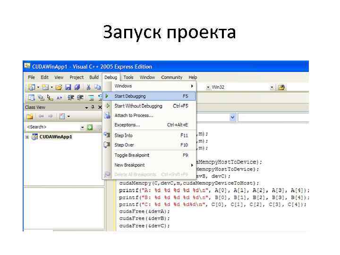
Task: Click the Cut scissors icon
Action: (x=88, y=87)
